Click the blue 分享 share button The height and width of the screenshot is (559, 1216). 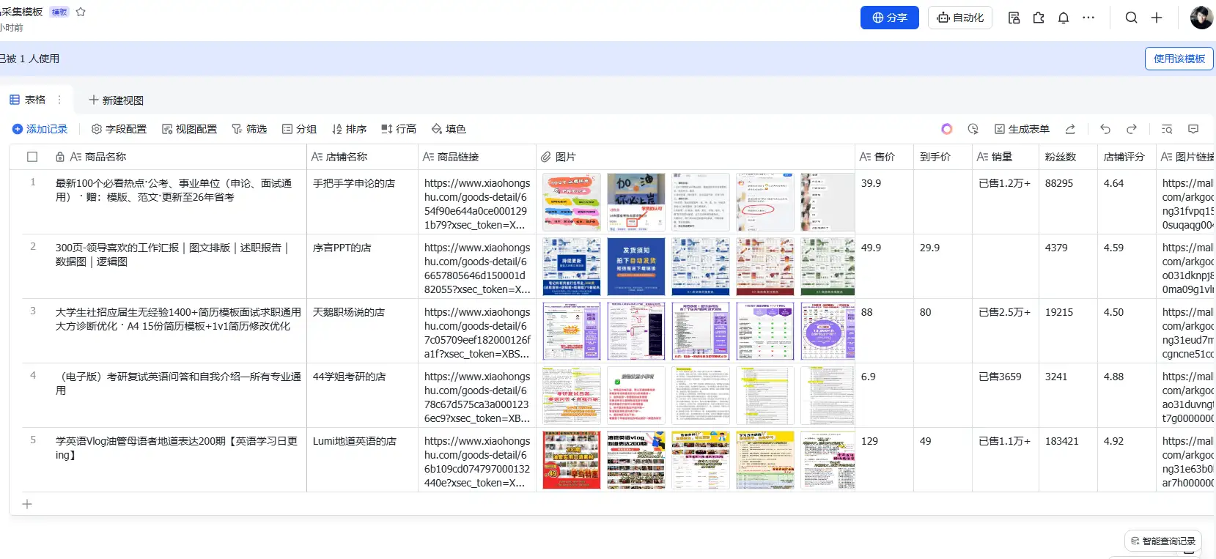(889, 18)
